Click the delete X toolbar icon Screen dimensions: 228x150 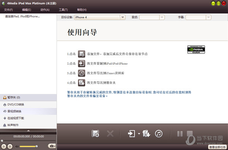pyautogui.click(x=110, y=134)
